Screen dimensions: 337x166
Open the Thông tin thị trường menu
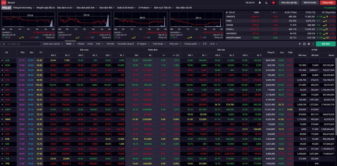[23, 7]
